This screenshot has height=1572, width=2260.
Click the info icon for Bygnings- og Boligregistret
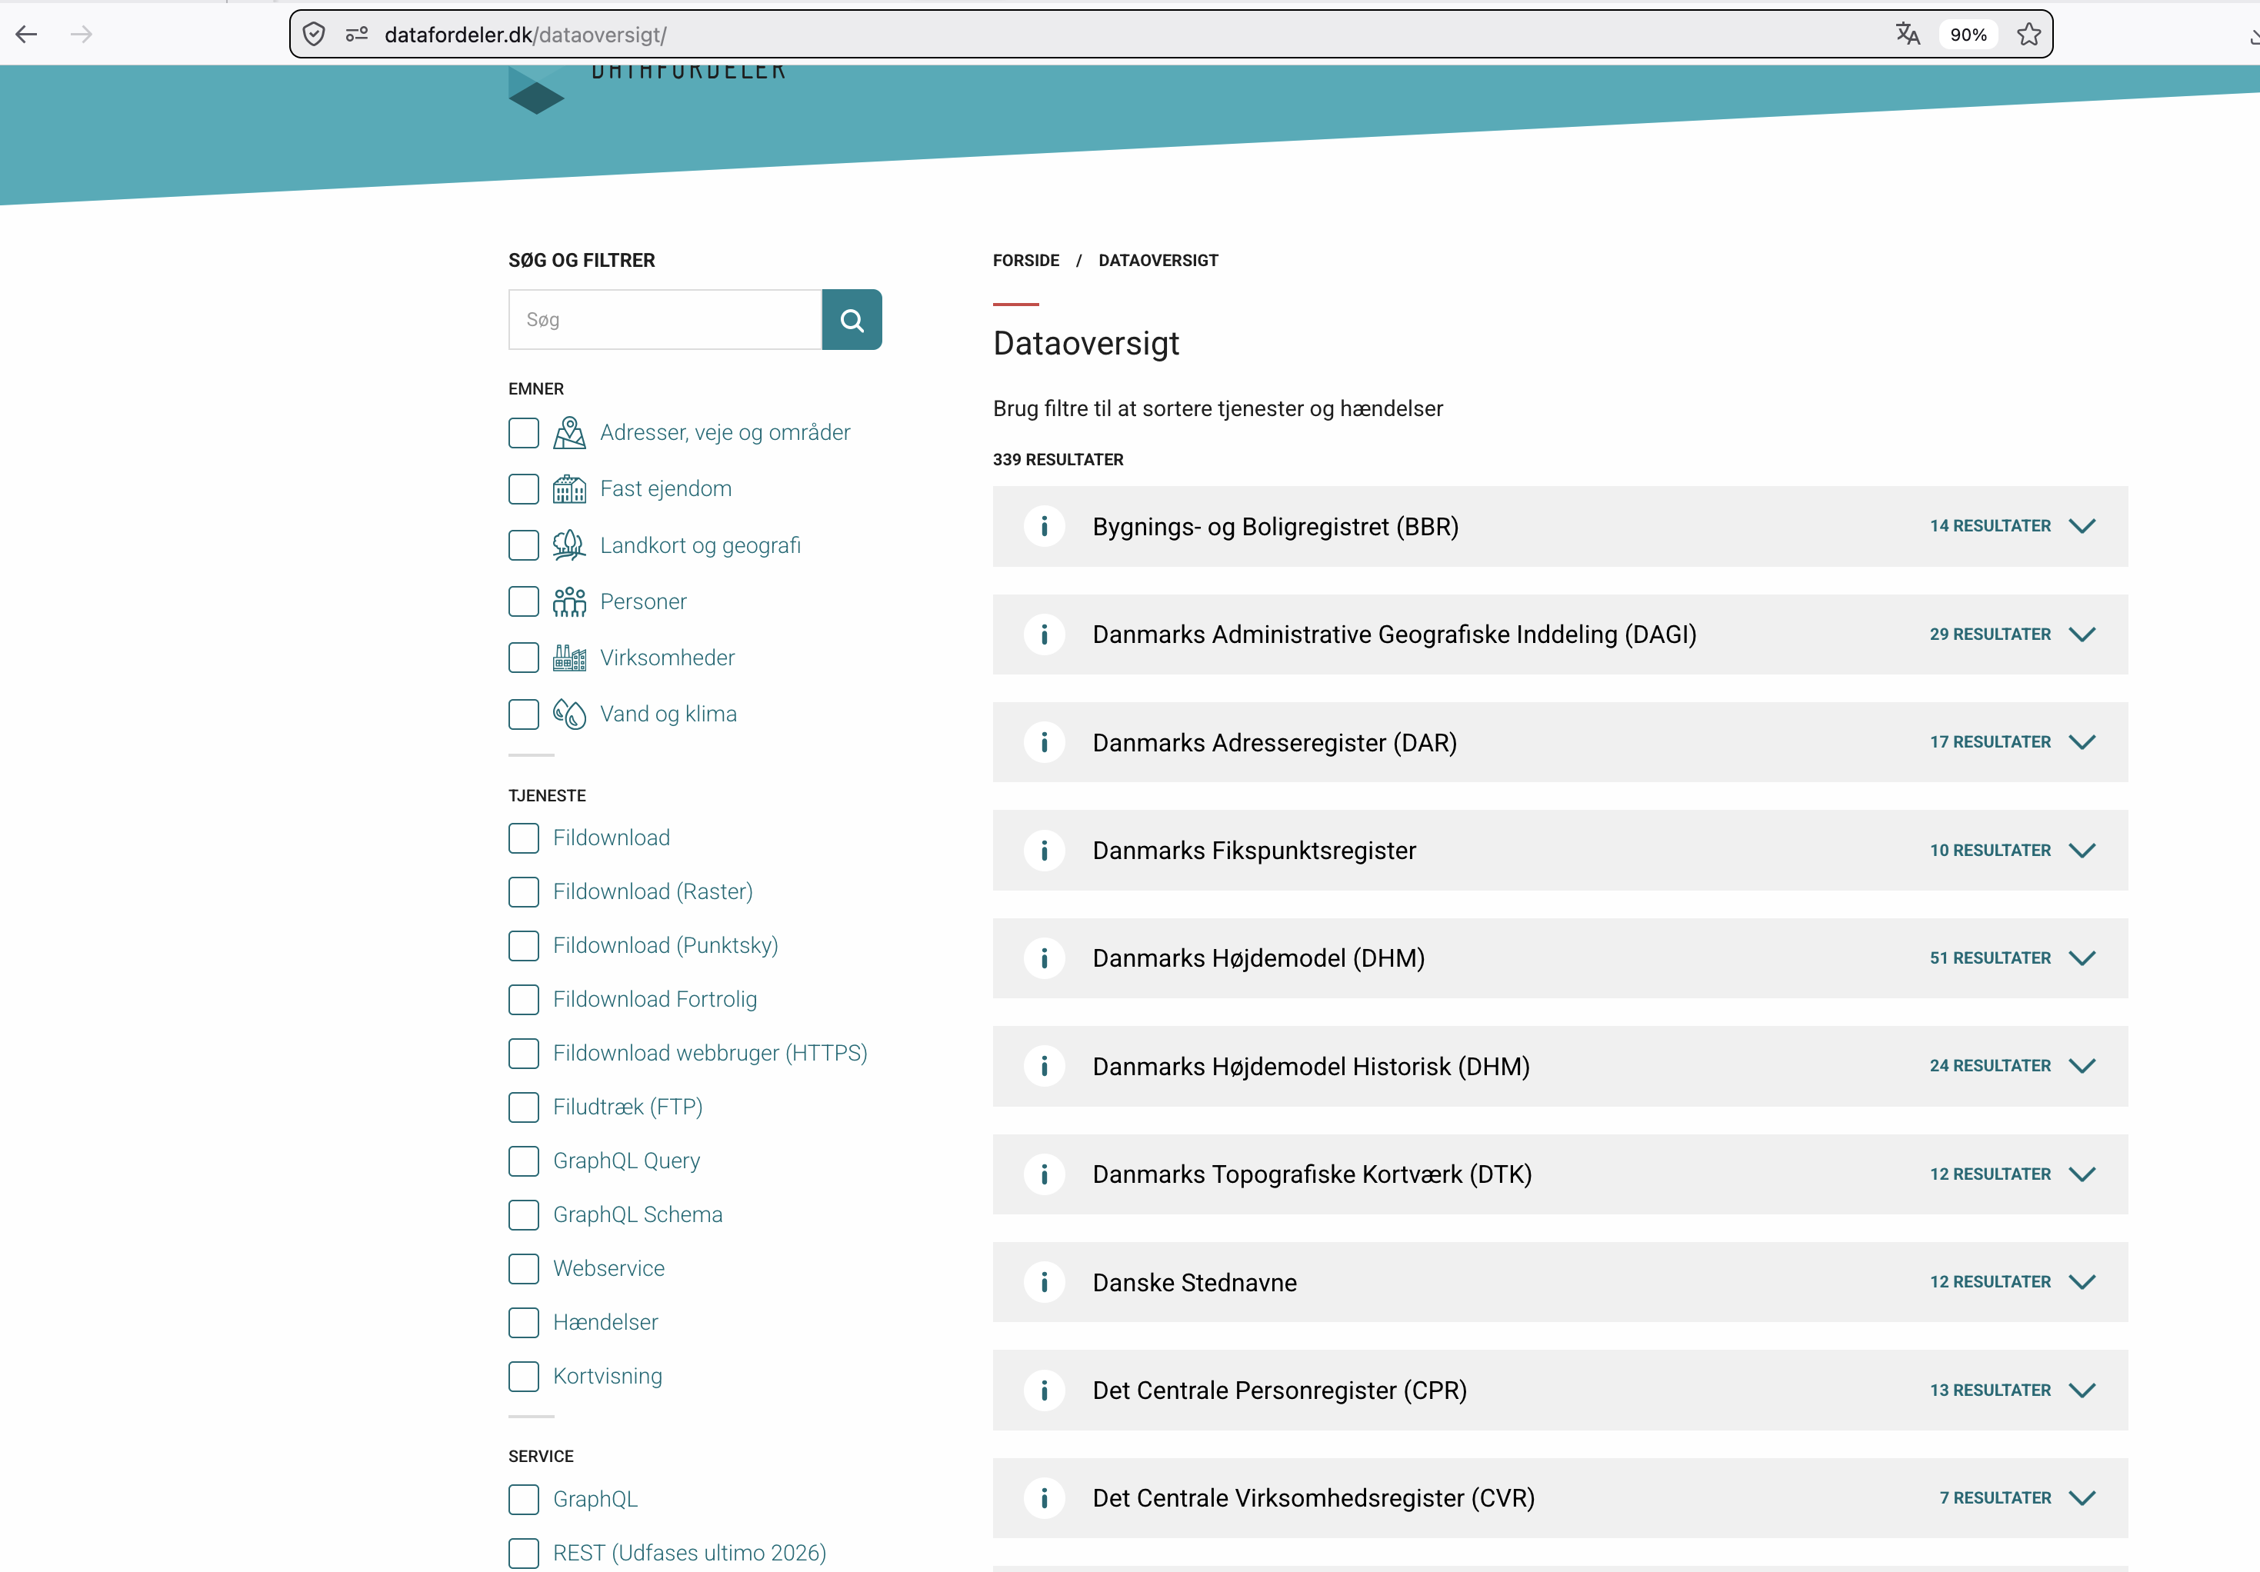[x=1045, y=527]
